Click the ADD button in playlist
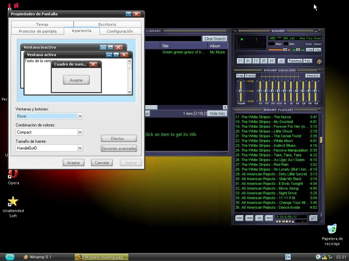Viewport: 349px width, 261px height. pos(240,218)
